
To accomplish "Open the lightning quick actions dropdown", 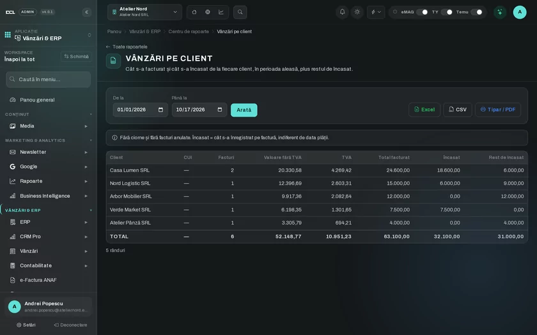I will pyautogui.click(x=376, y=12).
